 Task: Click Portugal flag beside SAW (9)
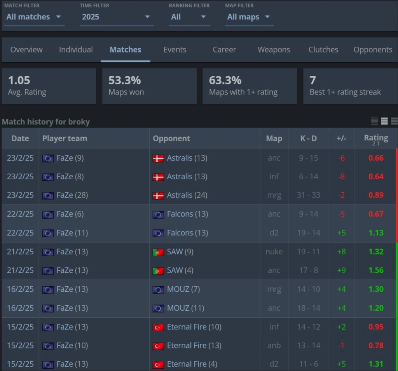pyautogui.click(x=158, y=252)
